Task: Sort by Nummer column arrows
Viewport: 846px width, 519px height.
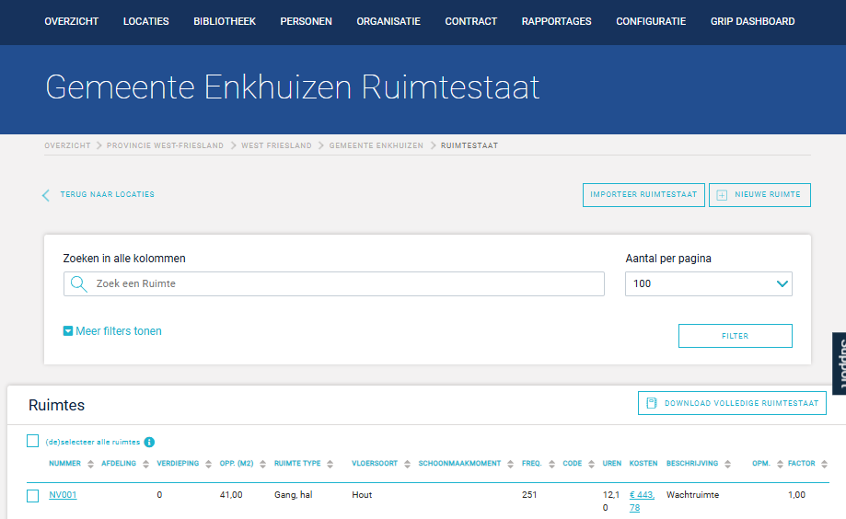Action: click(90, 464)
